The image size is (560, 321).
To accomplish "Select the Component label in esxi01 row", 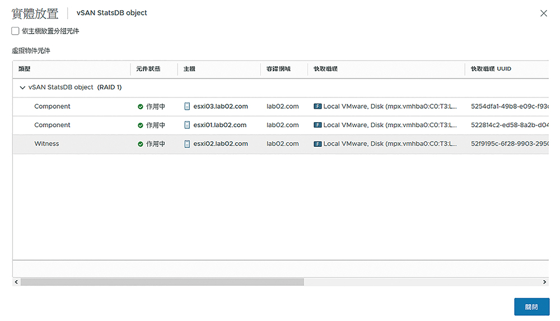I will click(52, 125).
